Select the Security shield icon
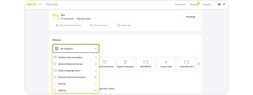Image resolution: width=253 pixels, height=95 pixels. click(x=55, y=84)
